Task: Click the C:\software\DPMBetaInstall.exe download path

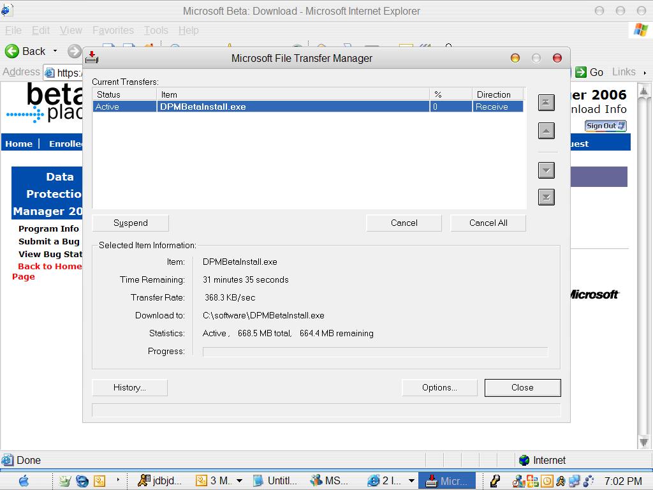Action: point(263,315)
